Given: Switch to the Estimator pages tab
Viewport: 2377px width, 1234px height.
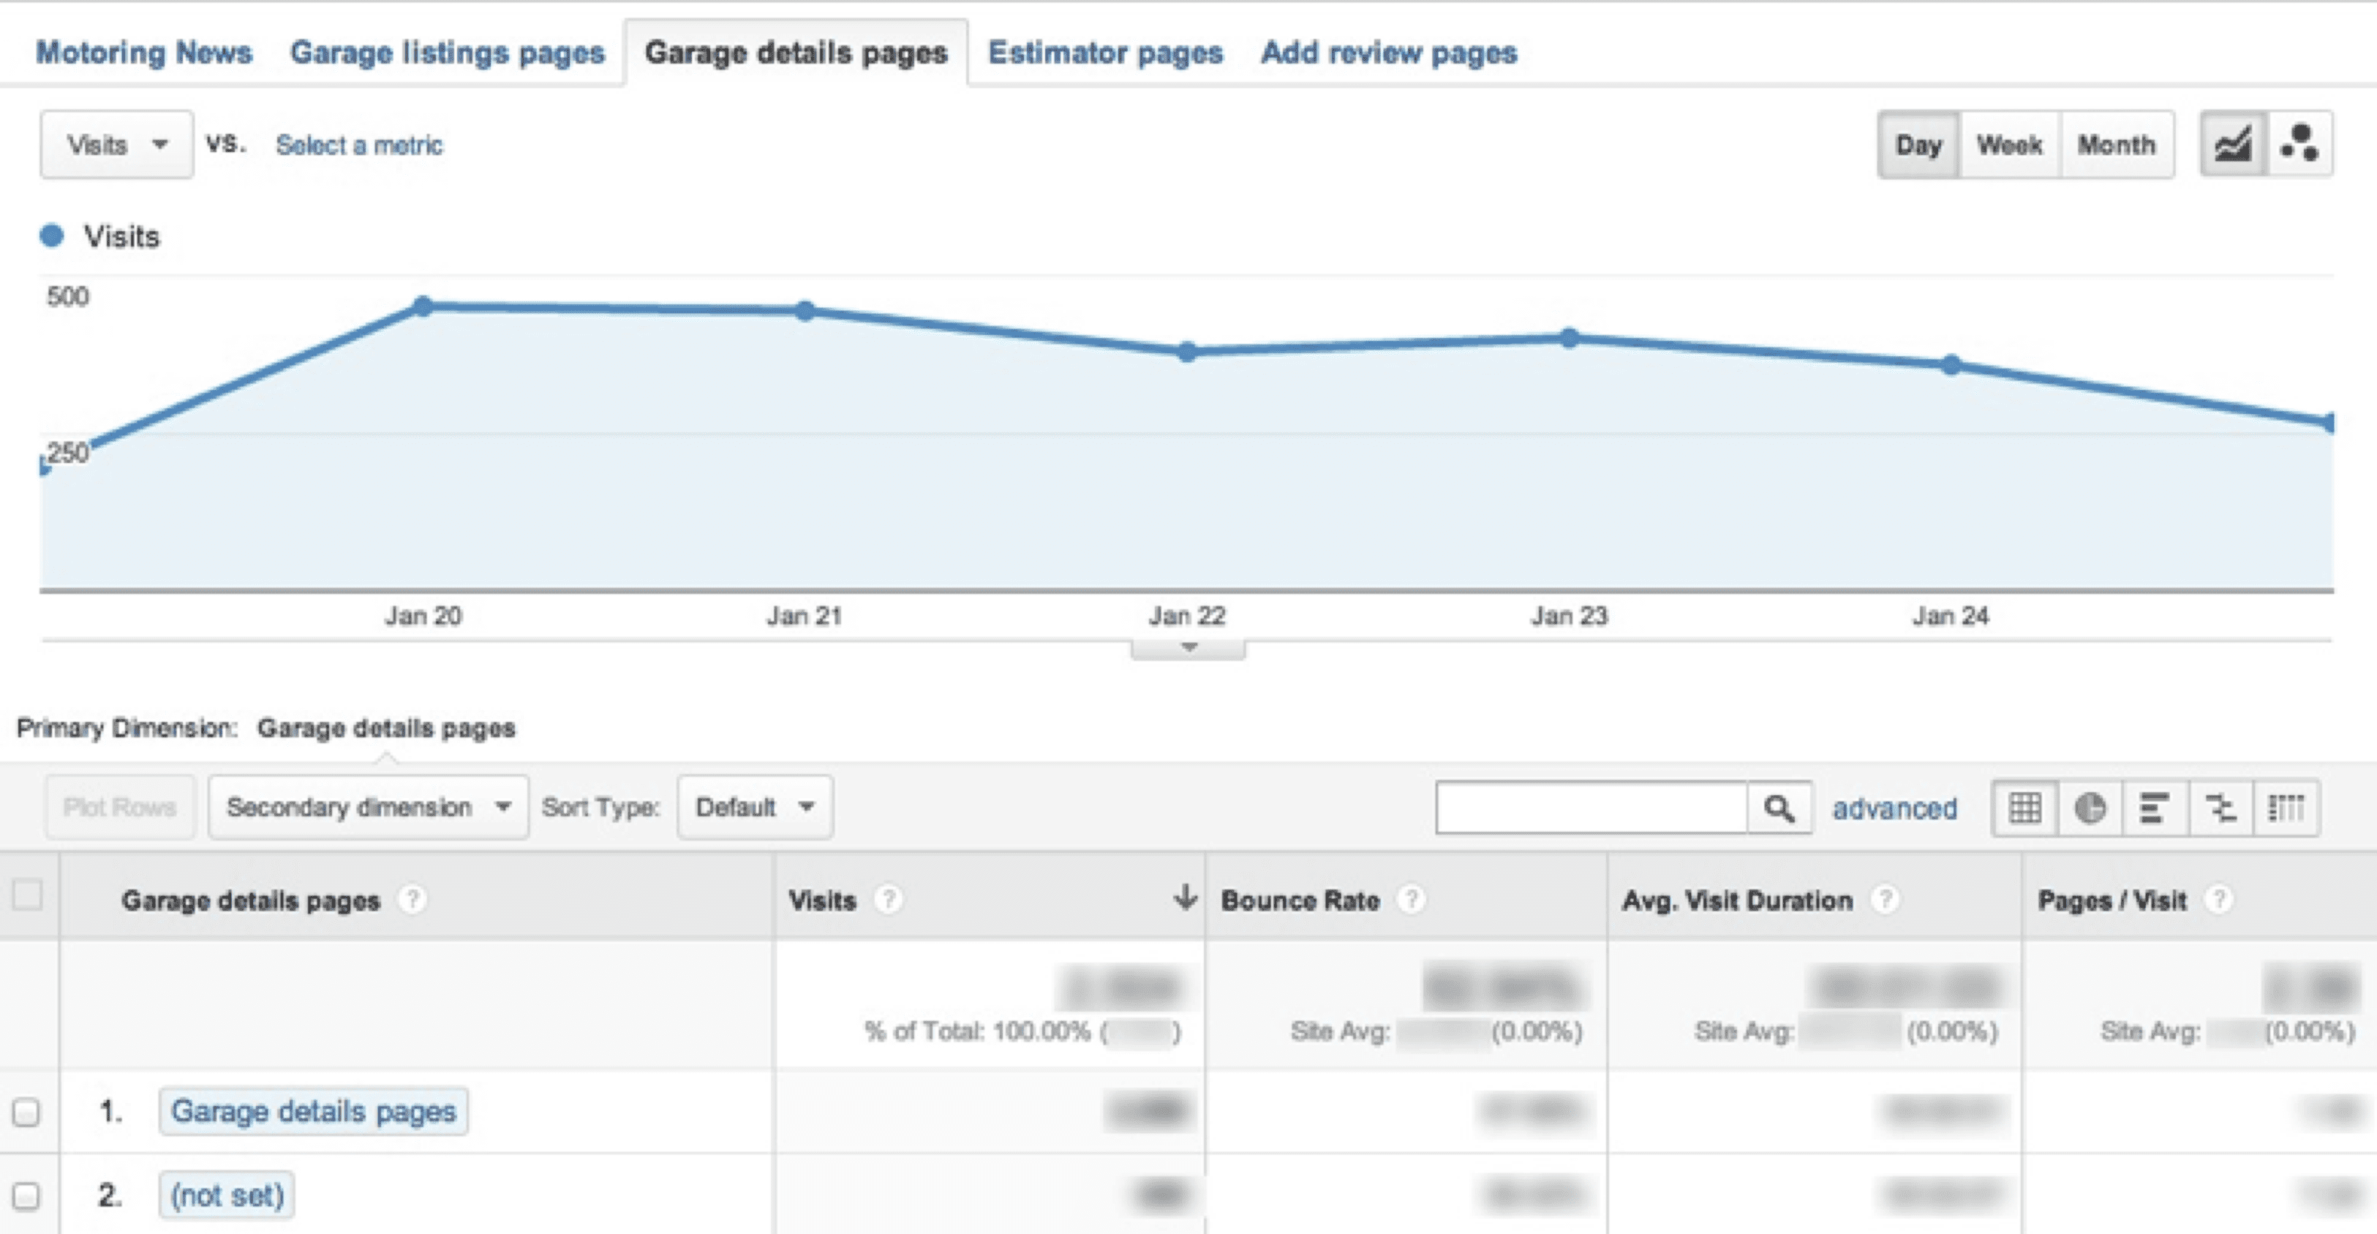Looking at the screenshot, I should click(x=1105, y=53).
